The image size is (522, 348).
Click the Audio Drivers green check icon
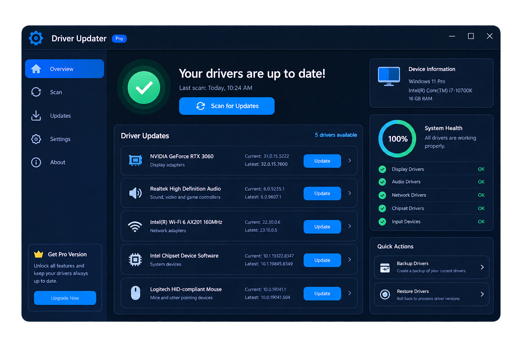tap(382, 182)
